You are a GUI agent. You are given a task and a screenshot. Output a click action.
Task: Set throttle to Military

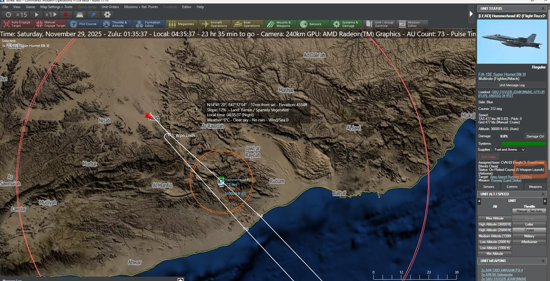click(529, 236)
